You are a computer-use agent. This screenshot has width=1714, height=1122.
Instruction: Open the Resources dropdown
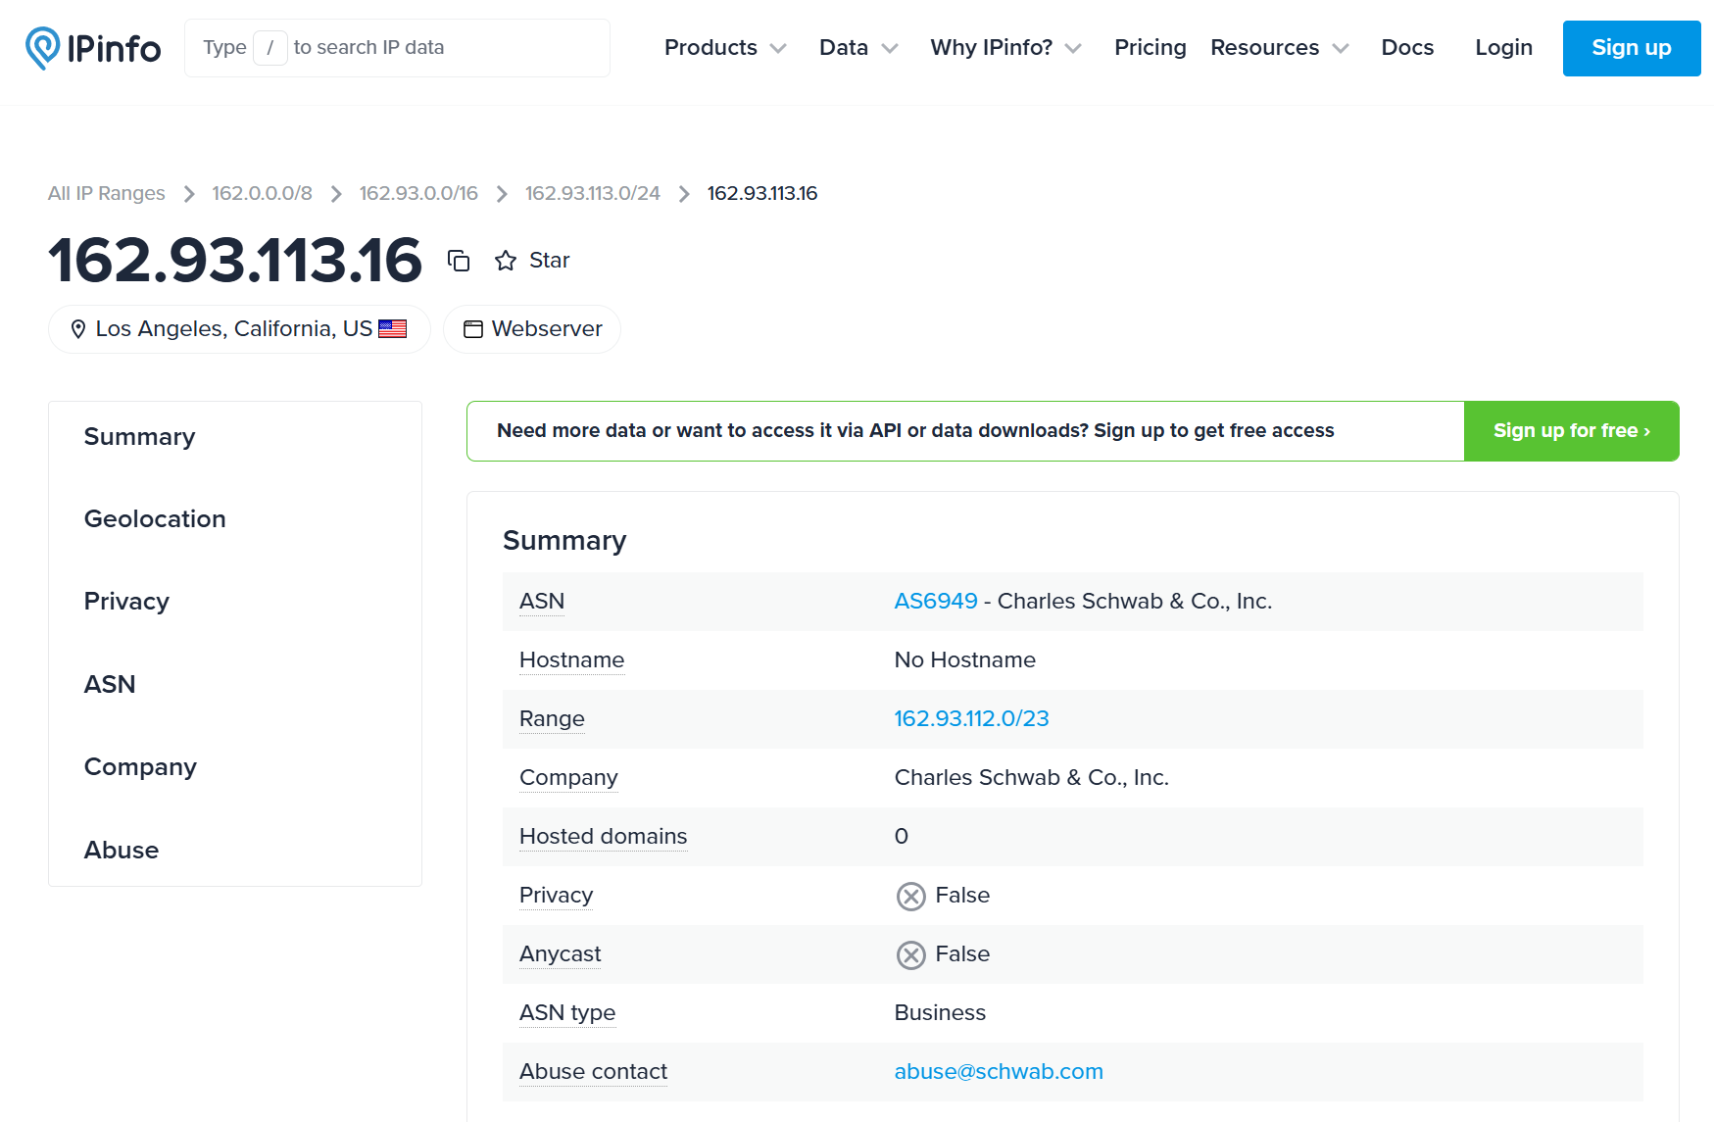[1279, 48]
